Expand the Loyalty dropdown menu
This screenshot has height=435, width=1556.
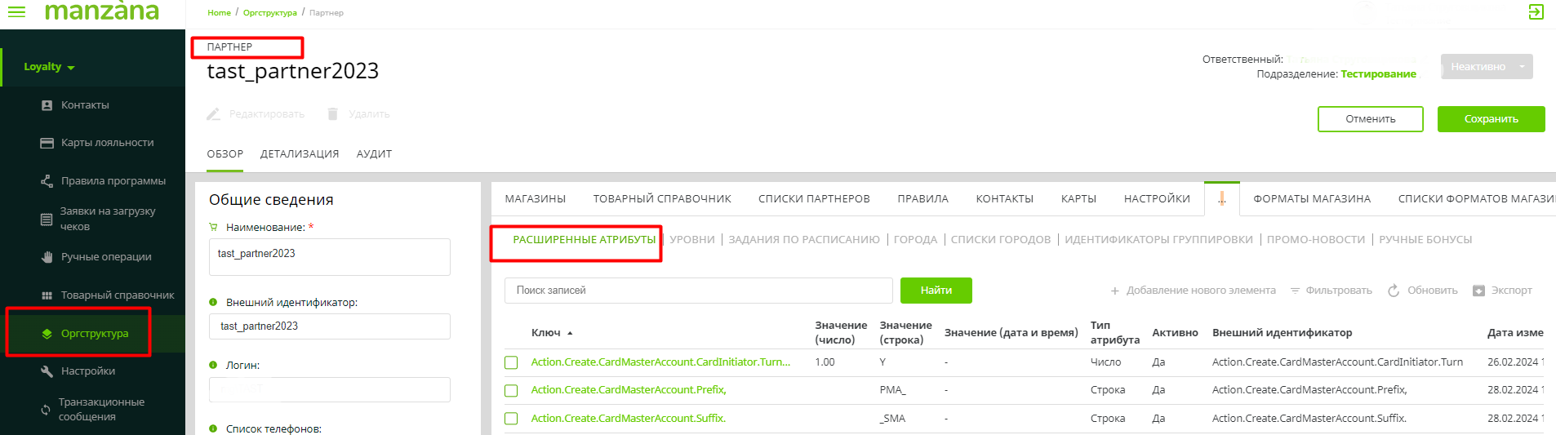point(49,67)
